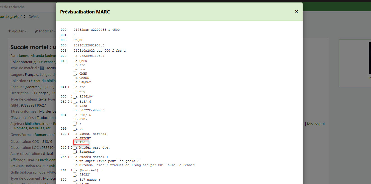Click the book cover image thumbnail

370,58
